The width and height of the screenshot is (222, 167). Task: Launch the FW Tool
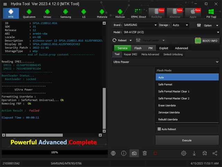click(x=211, y=13)
